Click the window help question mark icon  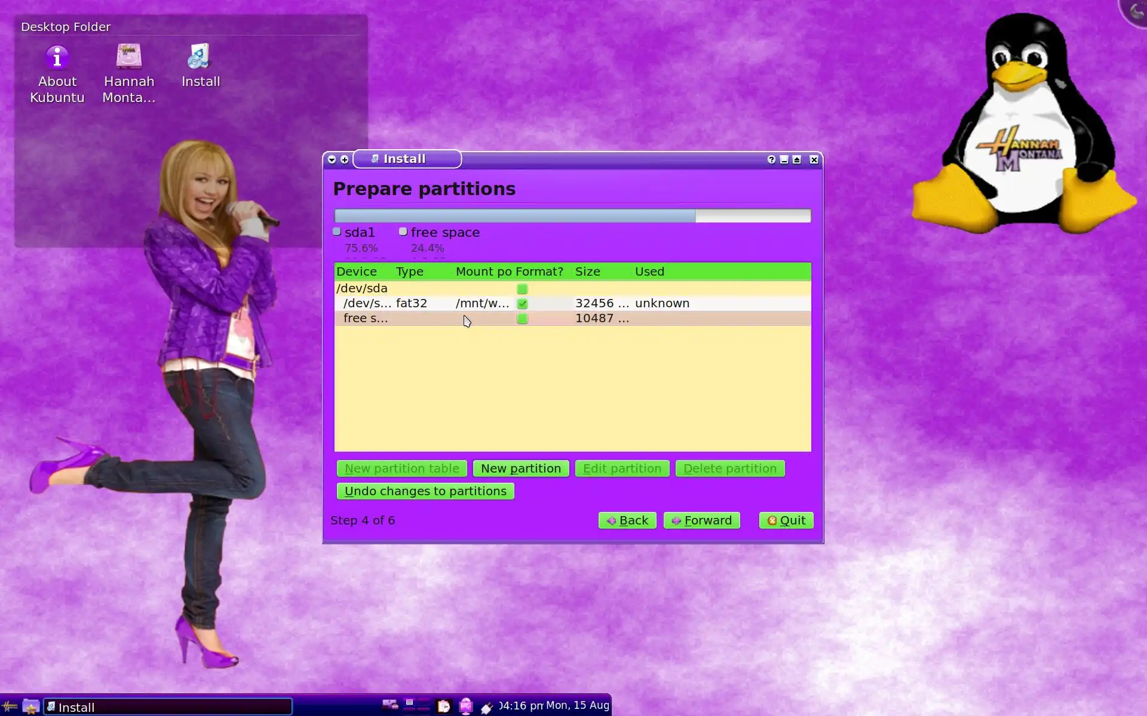point(771,159)
